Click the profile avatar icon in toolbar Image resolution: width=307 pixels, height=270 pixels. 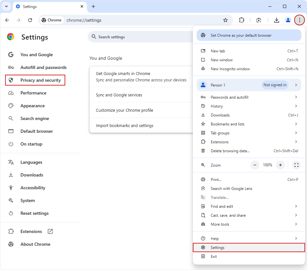click(288, 20)
